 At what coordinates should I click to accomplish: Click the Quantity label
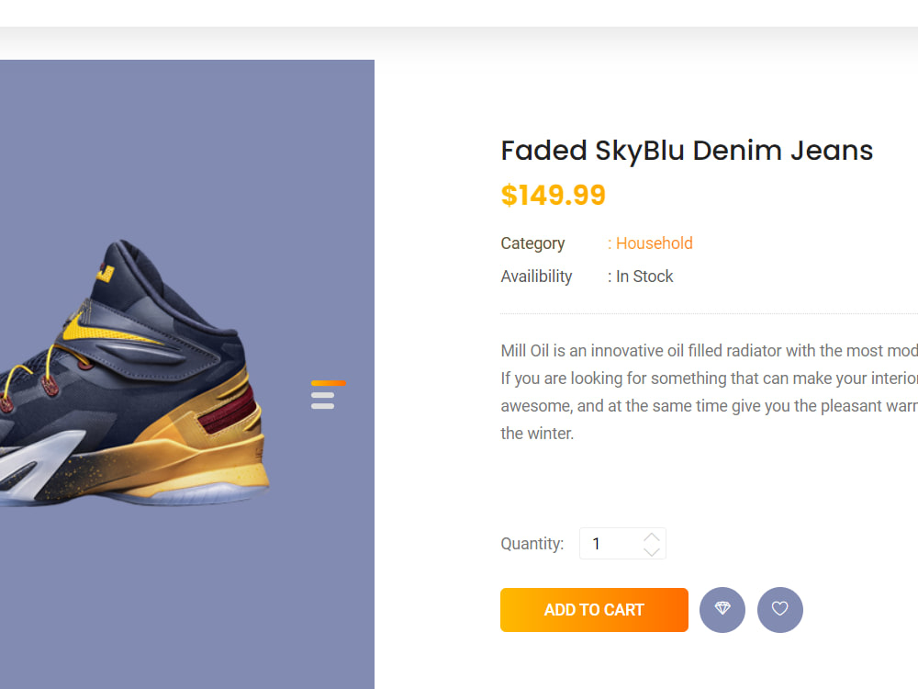[532, 544]
